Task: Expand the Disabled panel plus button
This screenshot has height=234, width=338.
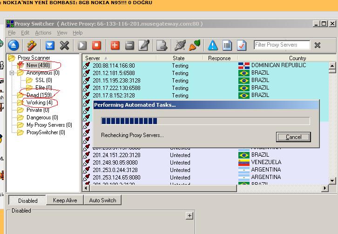Action: click(x=189, y=215)
